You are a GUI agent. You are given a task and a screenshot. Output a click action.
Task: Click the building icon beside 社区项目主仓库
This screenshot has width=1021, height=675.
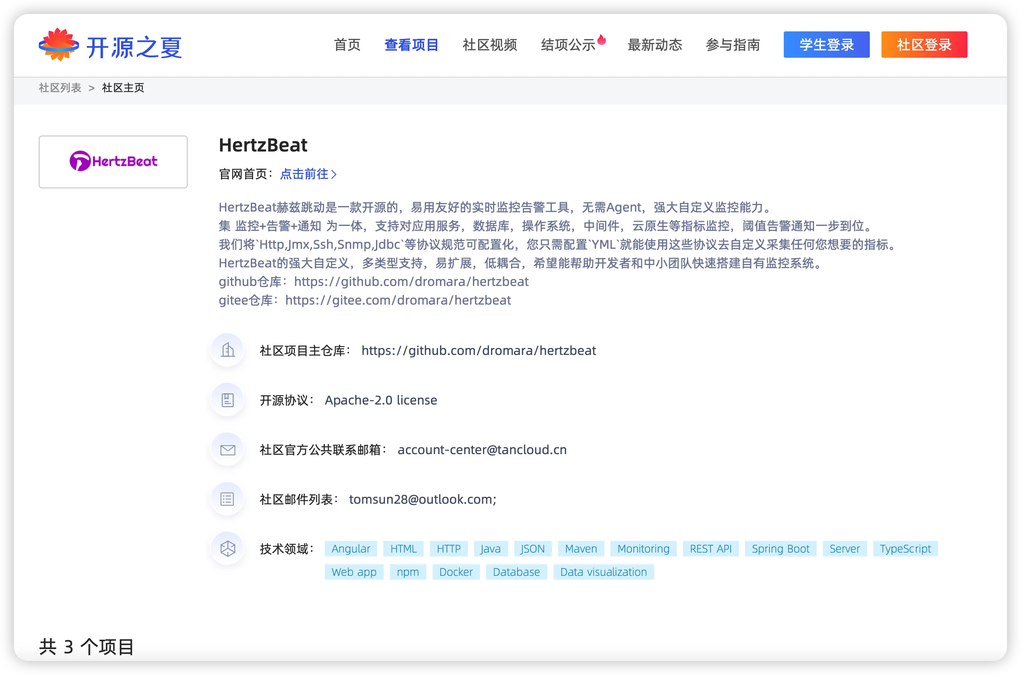[x=228, y=350]
